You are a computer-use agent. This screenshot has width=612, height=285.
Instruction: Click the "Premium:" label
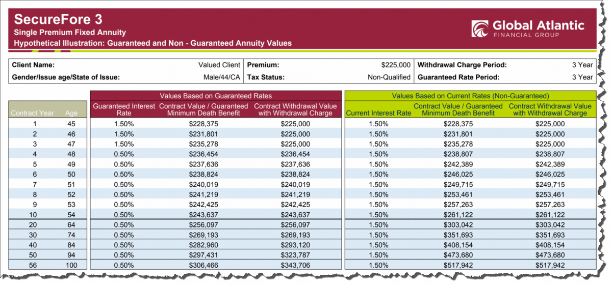point(263,65)
